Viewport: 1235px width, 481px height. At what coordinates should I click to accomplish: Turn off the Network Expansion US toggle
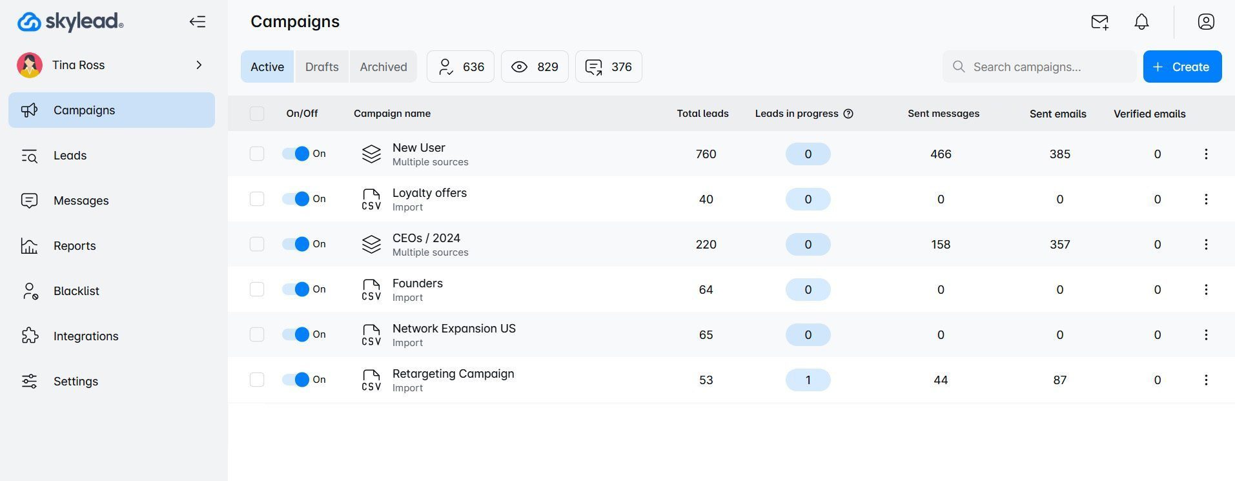point(296,334)
